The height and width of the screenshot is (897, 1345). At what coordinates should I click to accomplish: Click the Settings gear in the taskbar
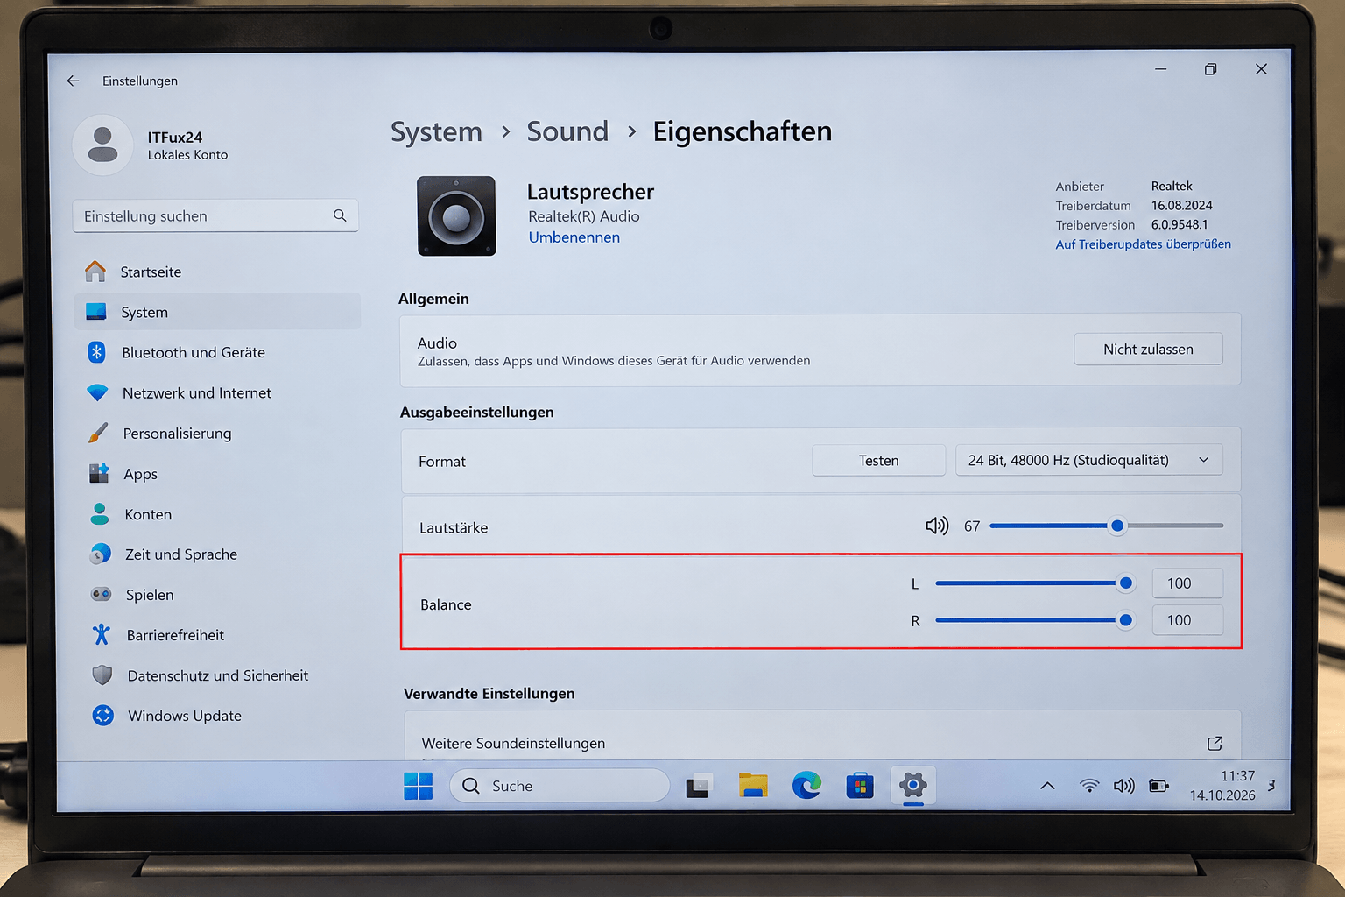pos(912,785)
